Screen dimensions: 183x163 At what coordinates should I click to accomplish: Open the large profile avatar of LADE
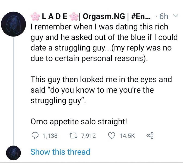coord(14,24)
